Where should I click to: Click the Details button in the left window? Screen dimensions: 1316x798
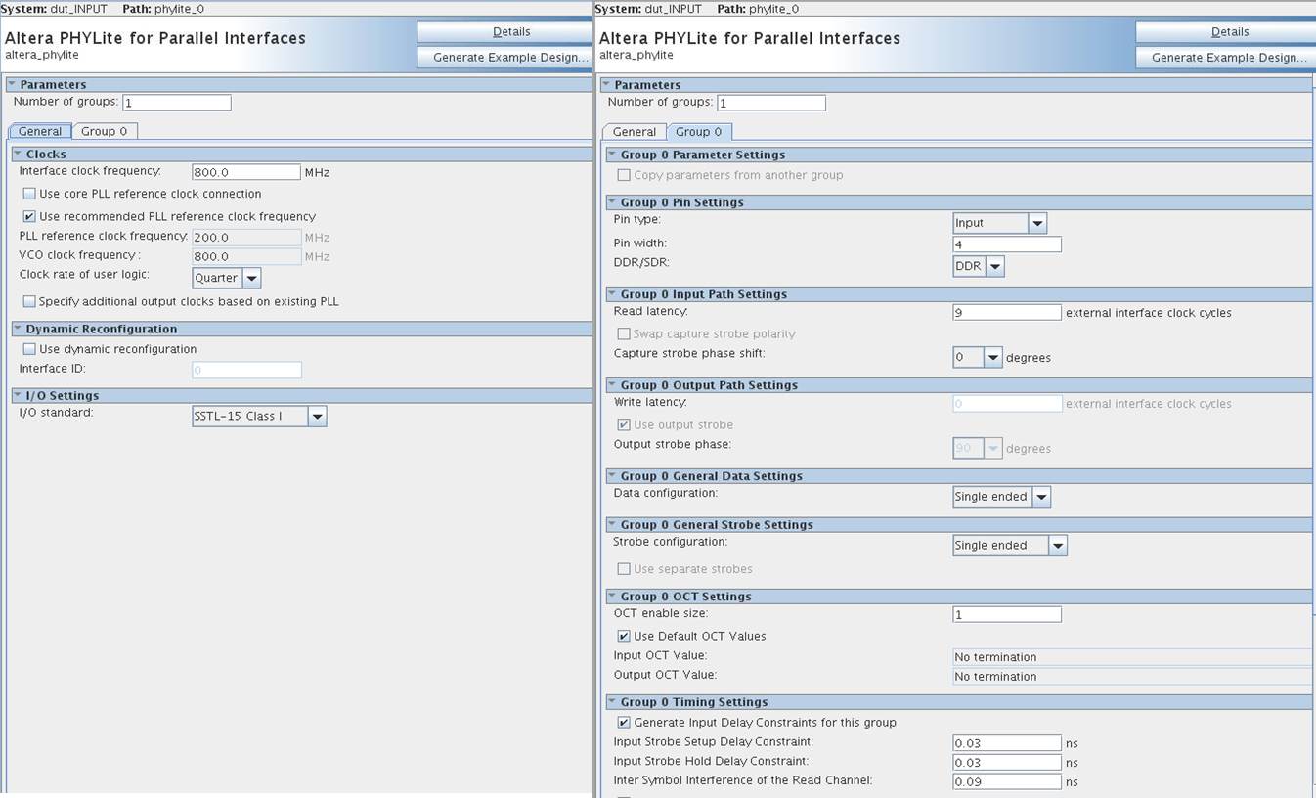pyautogui.click(x=504, y=31)
